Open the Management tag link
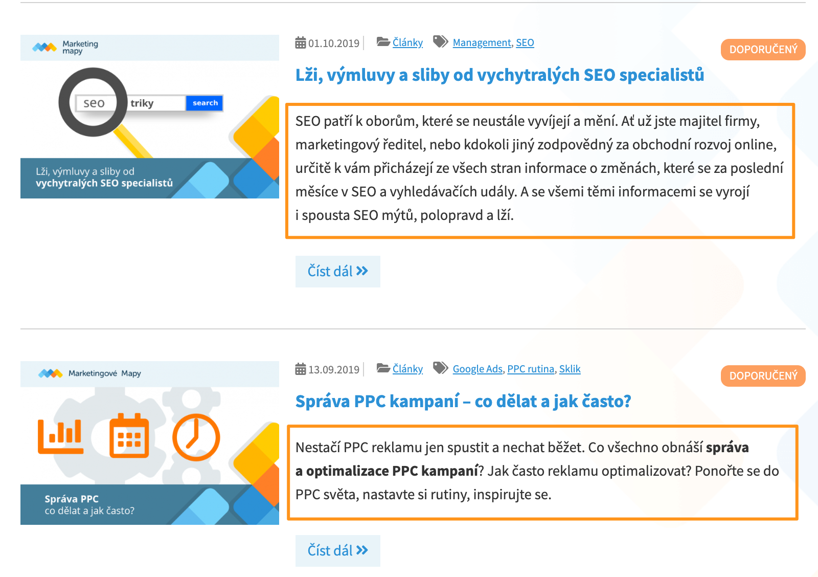 482,42
